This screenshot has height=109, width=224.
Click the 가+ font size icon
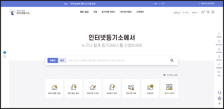pos(203,12)
